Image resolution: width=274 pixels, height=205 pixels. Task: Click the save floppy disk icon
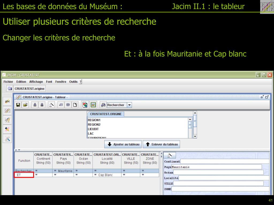(18, 105)
